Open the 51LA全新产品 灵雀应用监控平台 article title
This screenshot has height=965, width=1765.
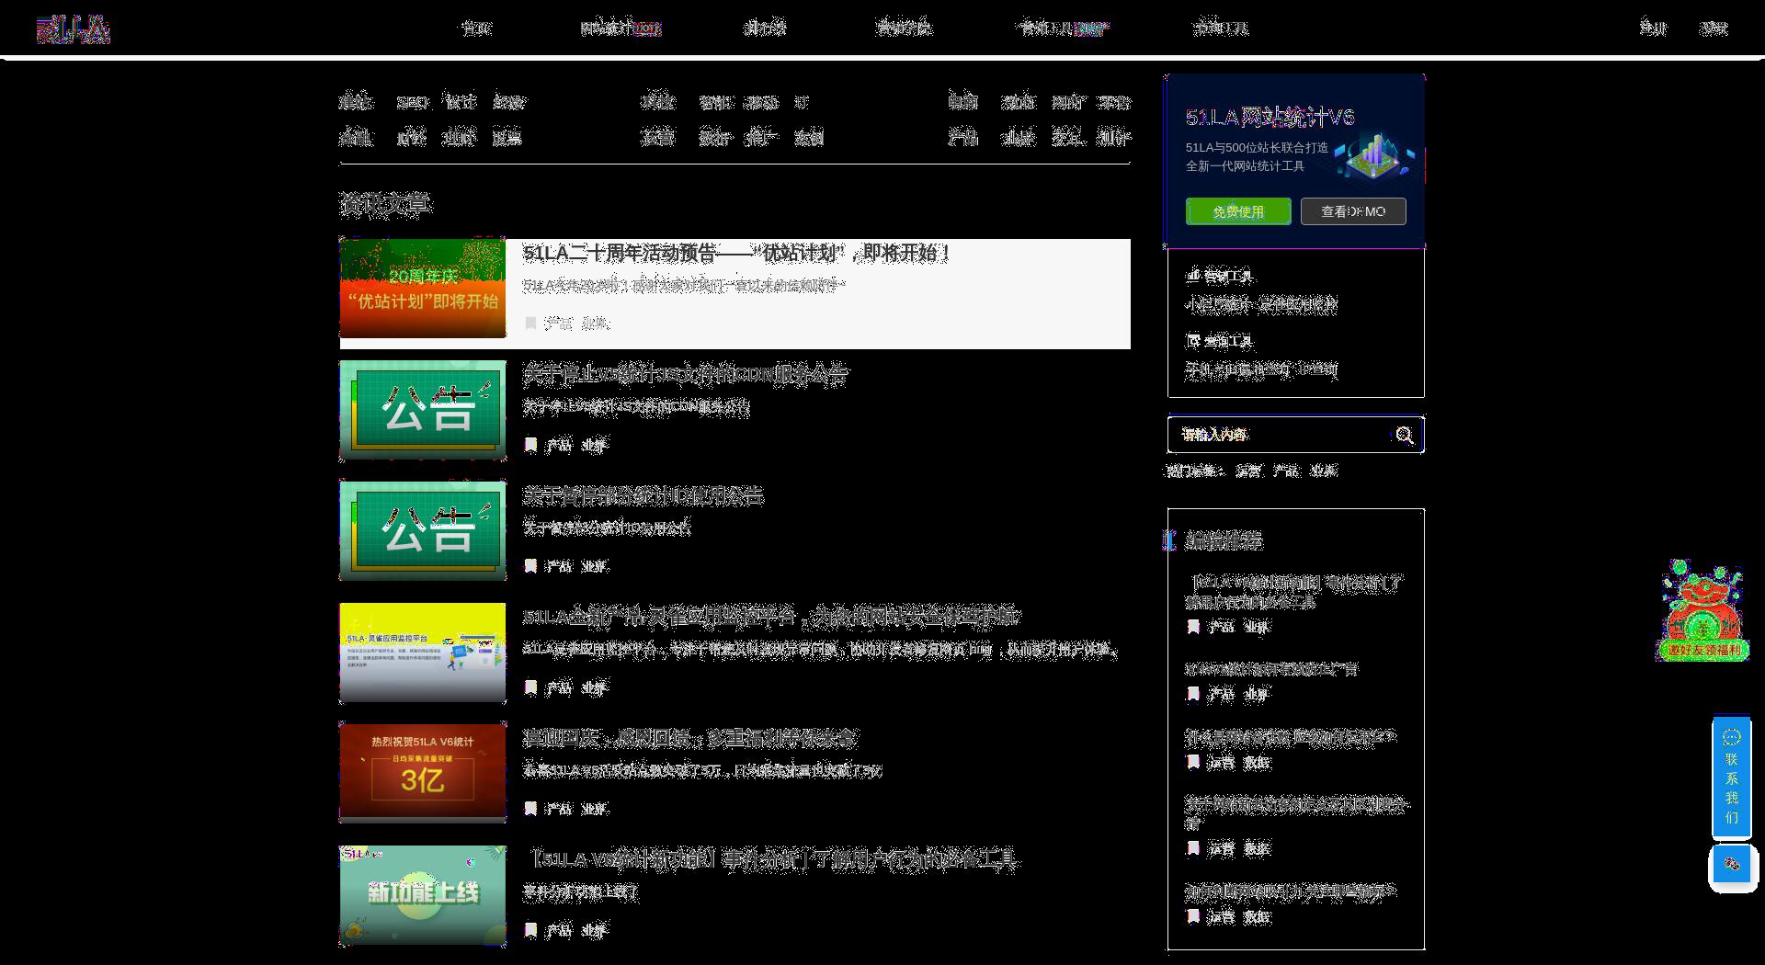pos(771,617)
